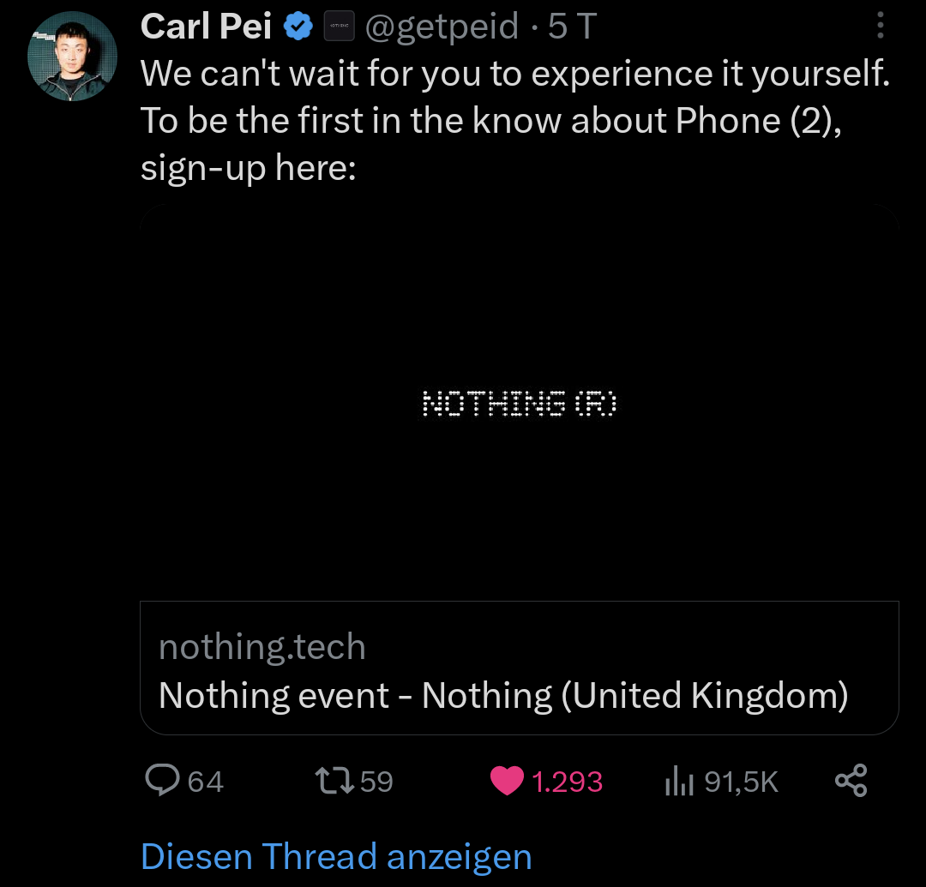Click the 1.293 likes count
The height and width of the screenshot is (887, 926).
click(x=567, y=782)
